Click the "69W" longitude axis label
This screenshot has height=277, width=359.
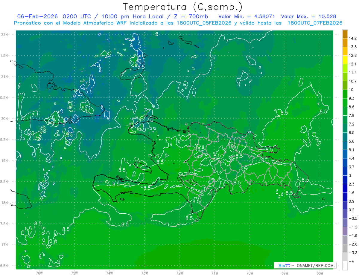[x=285, y=273]
